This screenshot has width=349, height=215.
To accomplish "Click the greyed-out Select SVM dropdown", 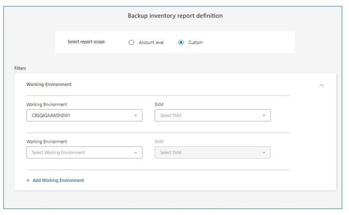I will (x=207, y=152).
